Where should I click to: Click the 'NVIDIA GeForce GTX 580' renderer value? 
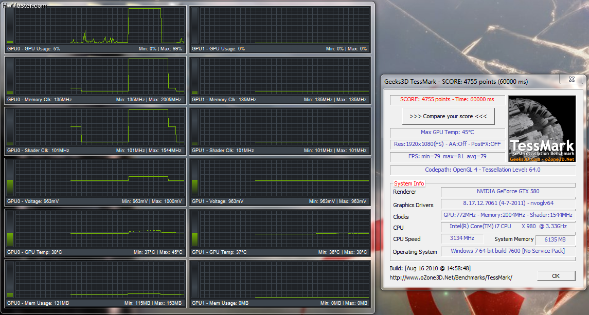[508, 192]
